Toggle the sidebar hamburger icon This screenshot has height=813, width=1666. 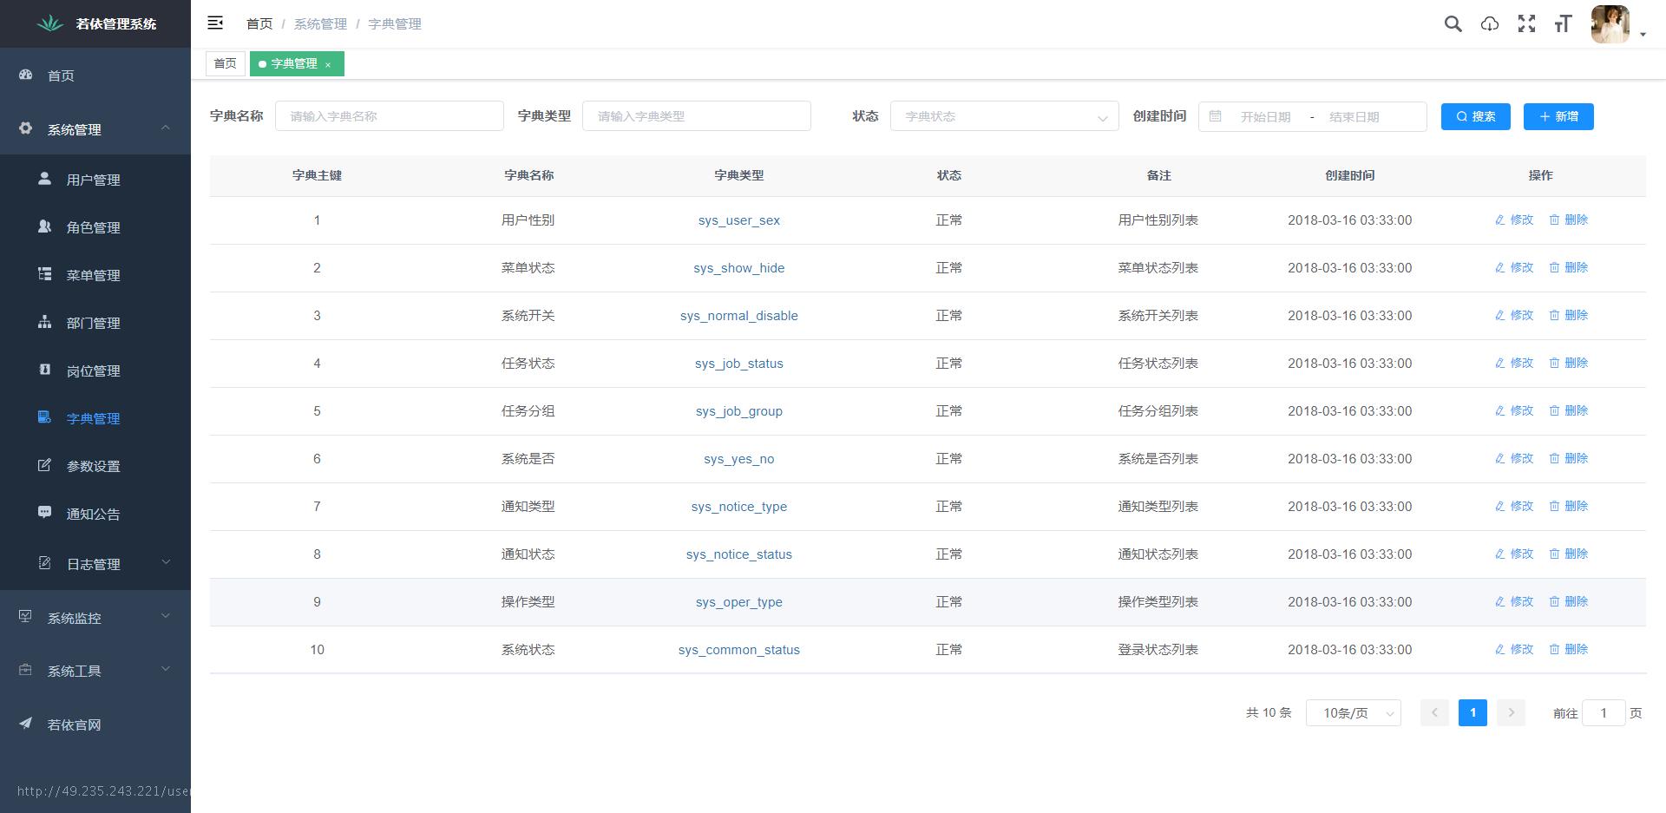[x=215, y=23]
